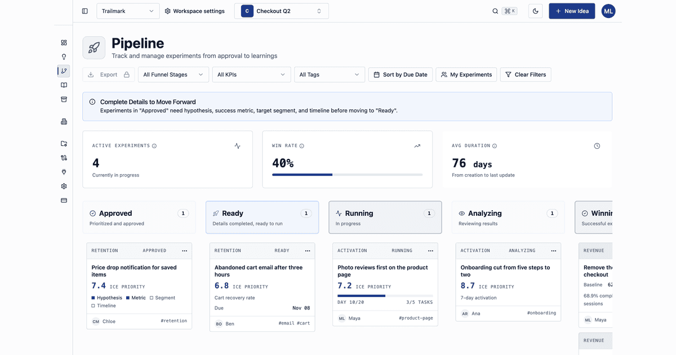Open the credit card billing icon in sidebar
676x355 pixels.
tap(64, 200)
